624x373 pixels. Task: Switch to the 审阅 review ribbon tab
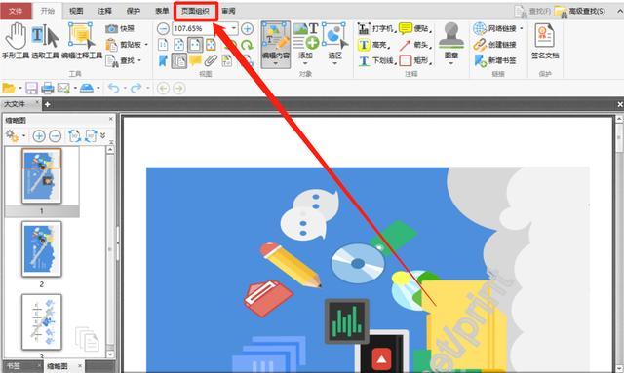(x=228, y=11)
